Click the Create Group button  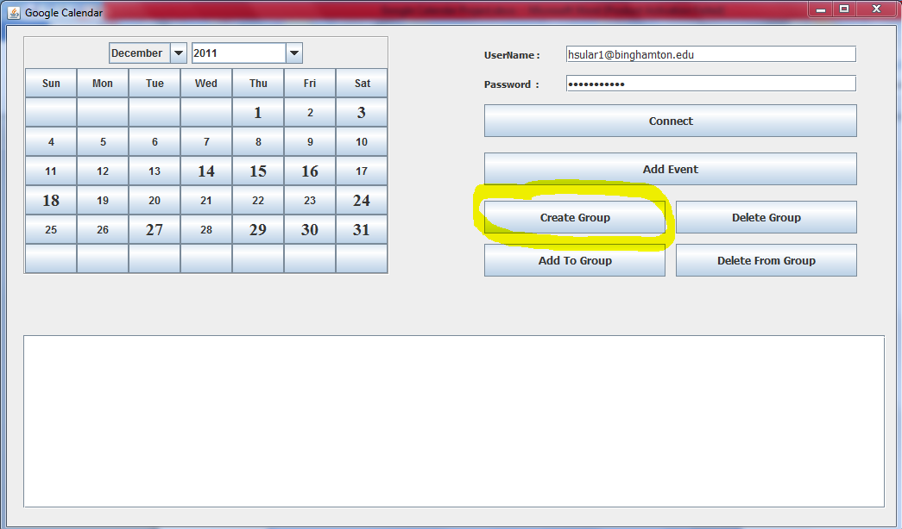[x=574, y=217]
